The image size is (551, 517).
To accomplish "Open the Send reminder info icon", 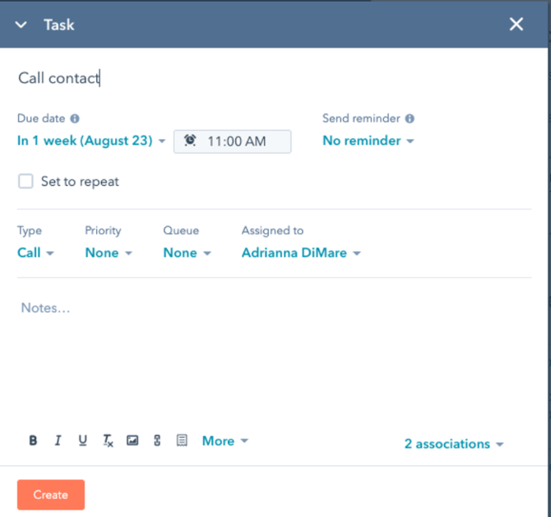I will 410,118.
